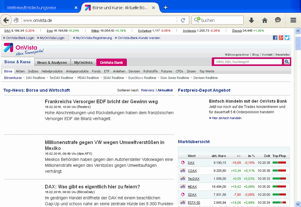The width and height of the screenshot is (301, 207).
Task: Open the OnVista Facebook icon
Action: pos(275,38)
